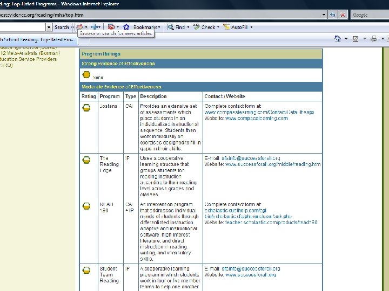The height and width of the screenshot is (291, 389).
Task: Open the Home icon dropdown arrow
Action: (346, 39)
